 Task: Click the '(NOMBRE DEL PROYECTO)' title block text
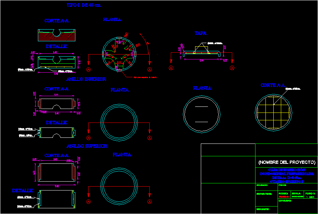[x=287, y=162]
